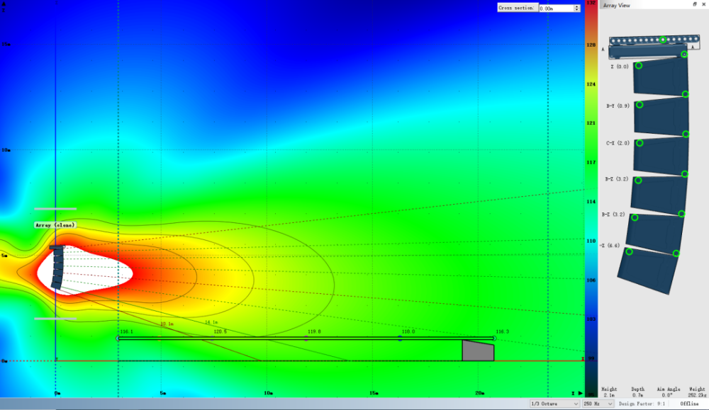Click the Cross section label button

(x=518, y=8)
